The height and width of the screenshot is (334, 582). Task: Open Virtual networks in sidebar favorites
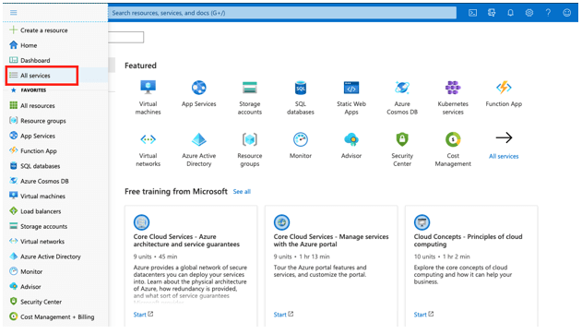pyautogui.click(x=37, y=241)
